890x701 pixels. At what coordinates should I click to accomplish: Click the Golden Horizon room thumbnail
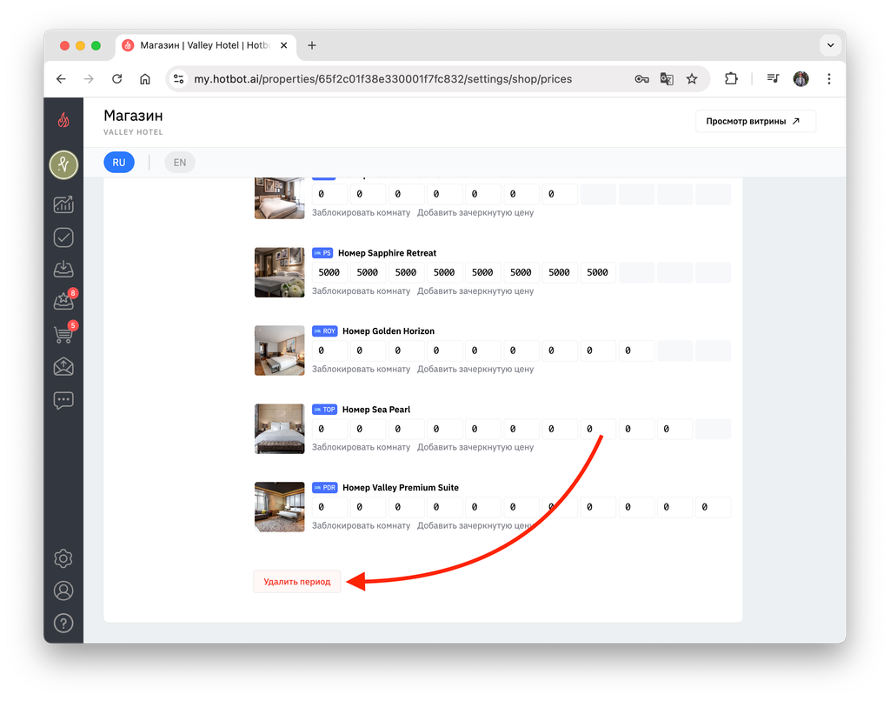click(280, 350)
